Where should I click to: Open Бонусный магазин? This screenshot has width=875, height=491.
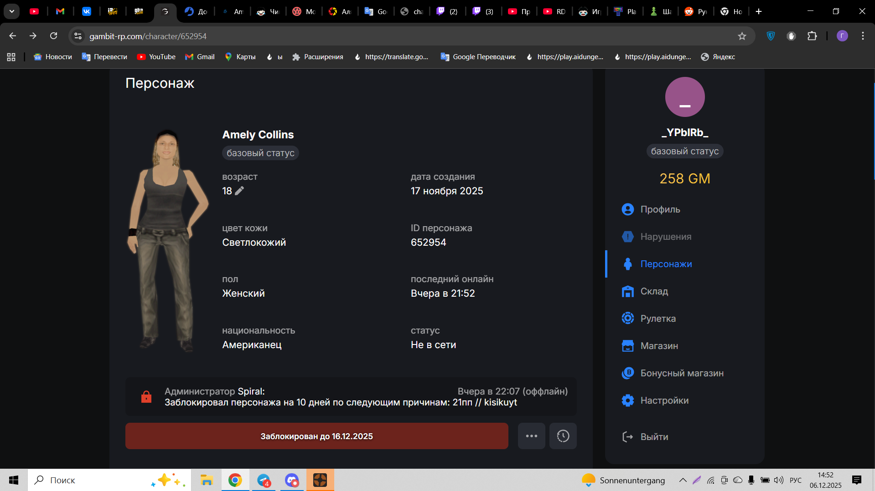point(682,373)
